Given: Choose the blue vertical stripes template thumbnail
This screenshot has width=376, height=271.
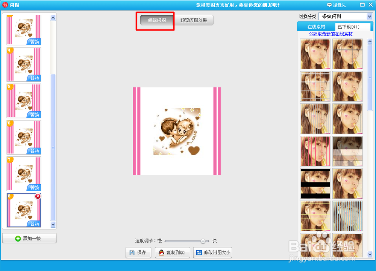Looking at the screenshot, I should [x=347, y=216].
